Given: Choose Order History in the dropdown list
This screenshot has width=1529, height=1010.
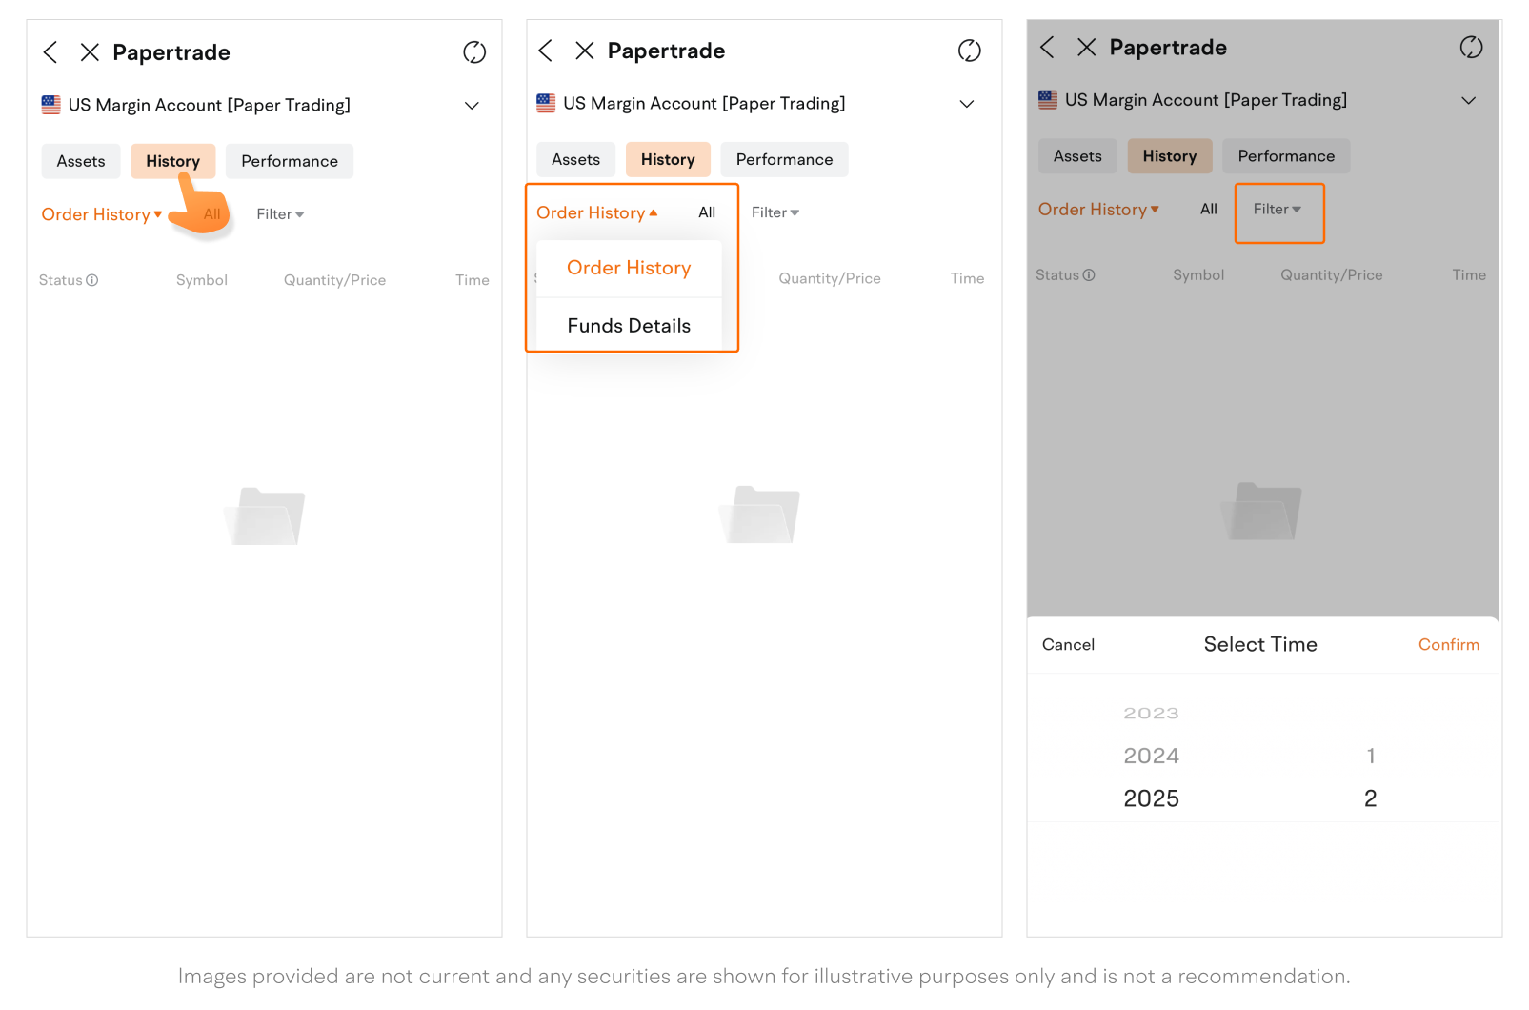Looking at the screenshot, I should 629,268.
